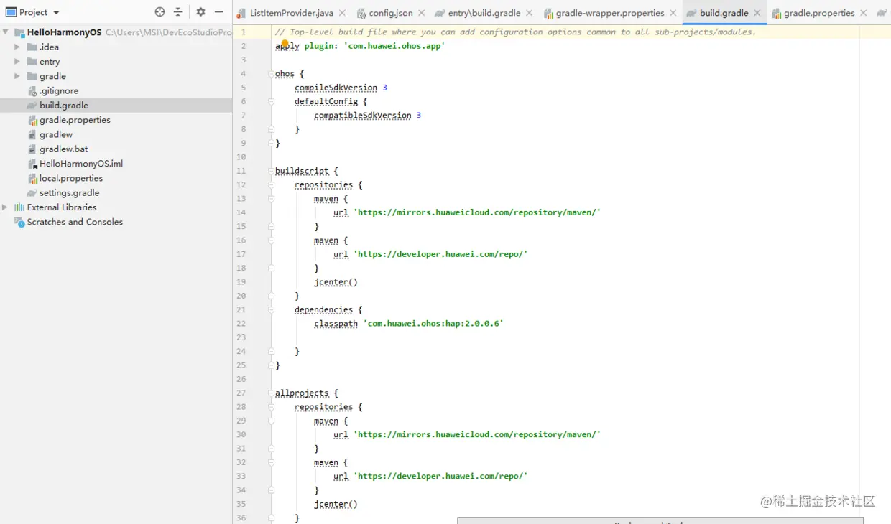This screenshot has width=891, height=524.
Task: Fold the dependencies block at line 21
Action: tap(272, 310)
